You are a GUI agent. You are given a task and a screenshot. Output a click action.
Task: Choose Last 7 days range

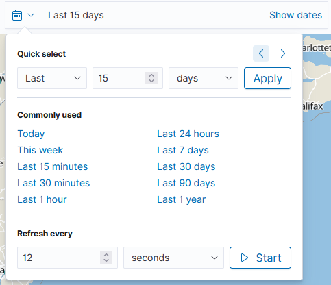click(x=183, y=150)
